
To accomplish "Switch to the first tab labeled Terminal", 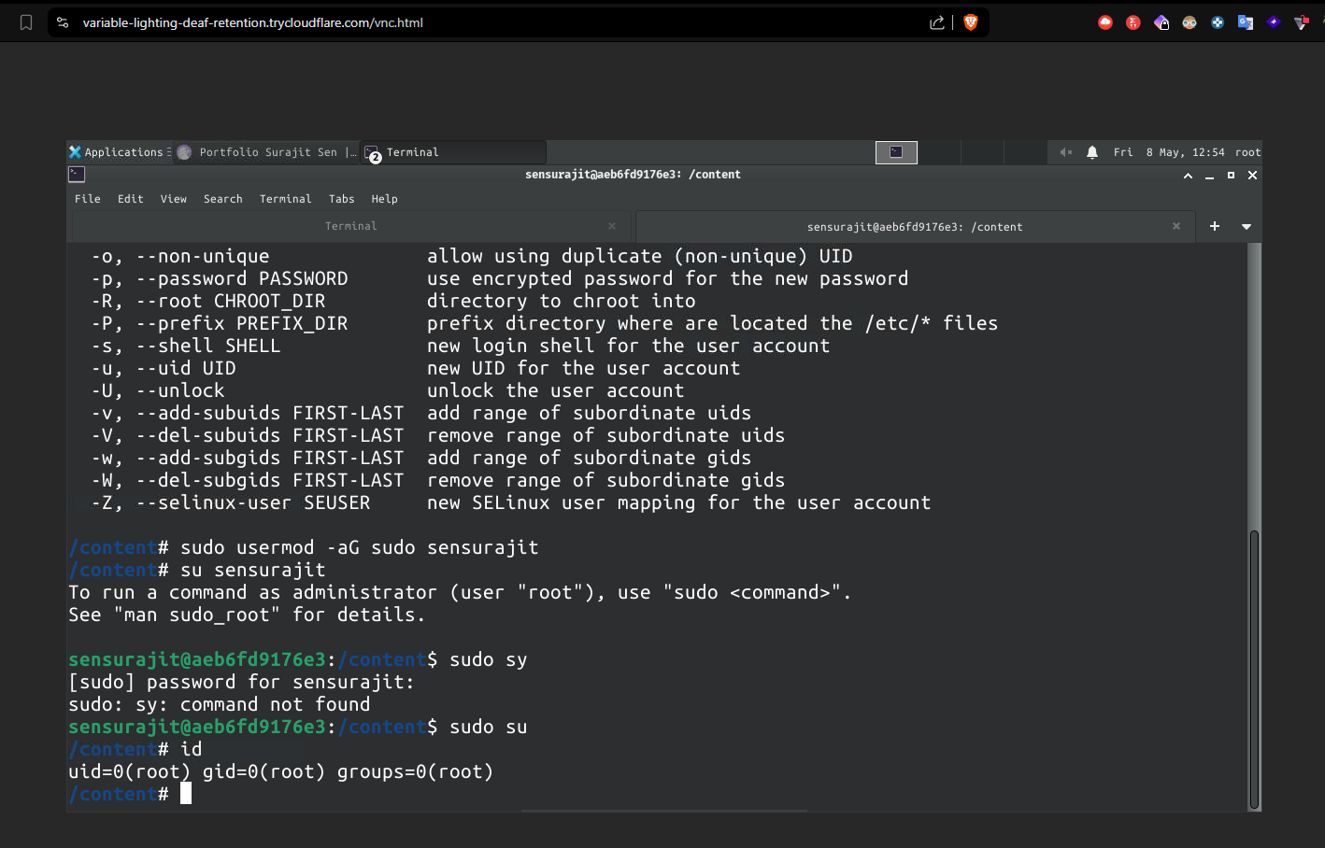I will click(350, 226).
